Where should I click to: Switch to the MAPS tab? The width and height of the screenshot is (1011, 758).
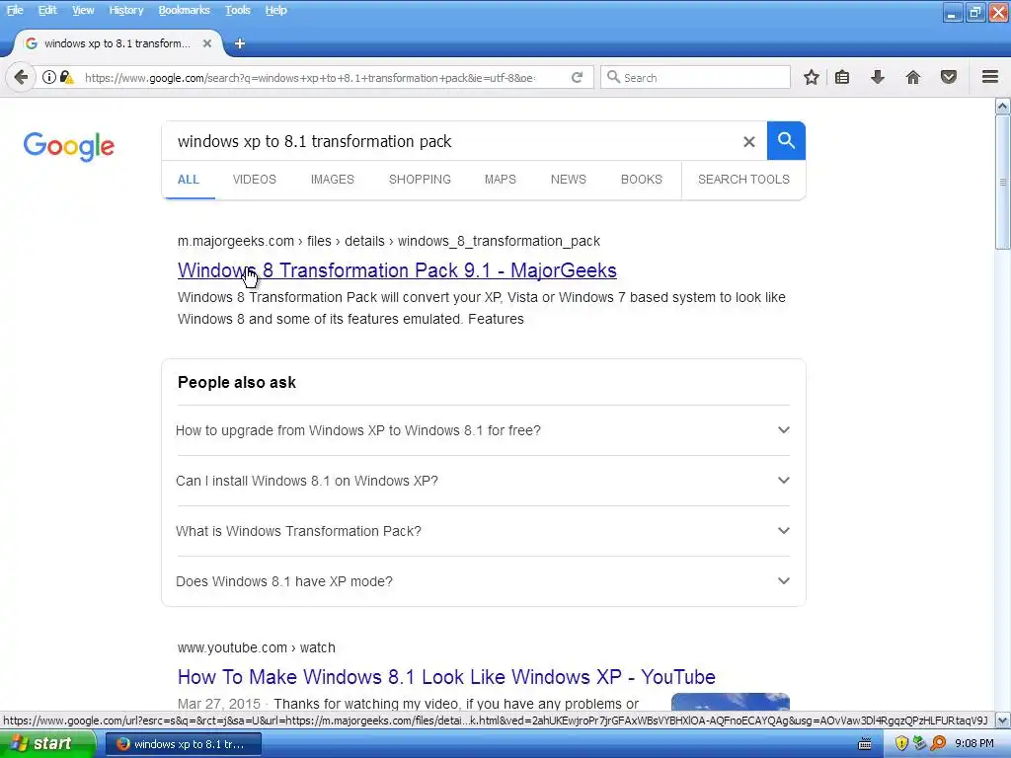click(x=501, y=180)
